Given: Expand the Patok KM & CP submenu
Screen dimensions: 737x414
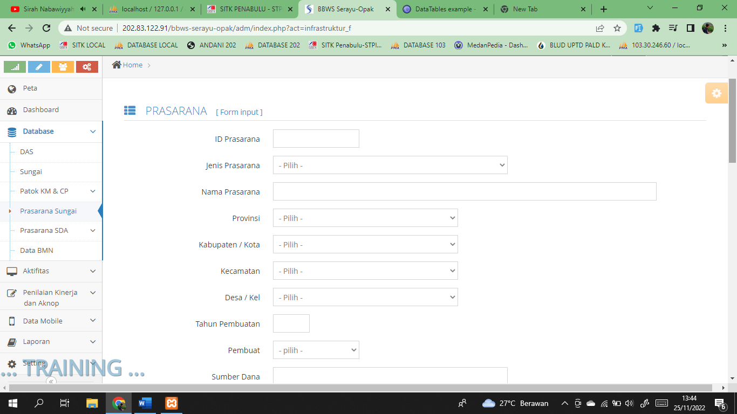Looking at the screenshot, I should [93, 191].
